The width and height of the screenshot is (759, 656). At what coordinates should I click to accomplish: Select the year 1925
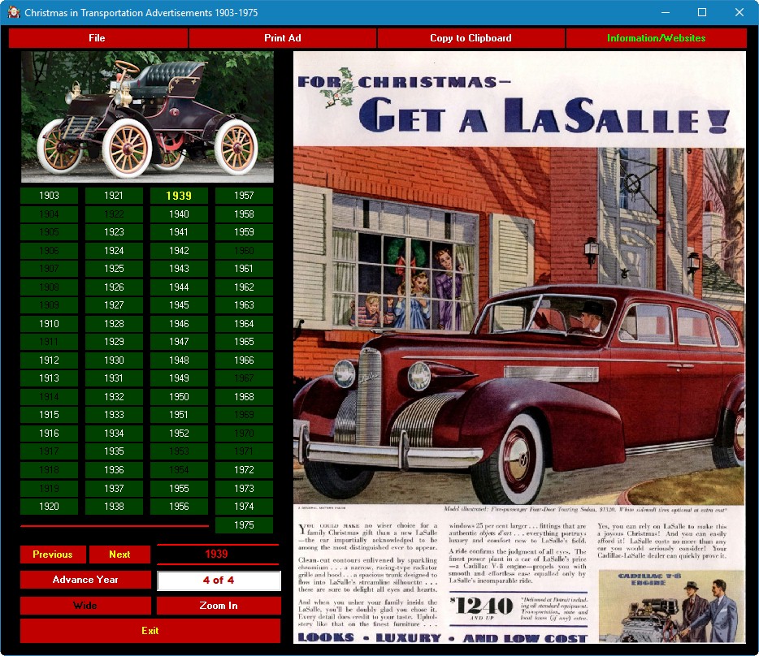tap(114, 269)
